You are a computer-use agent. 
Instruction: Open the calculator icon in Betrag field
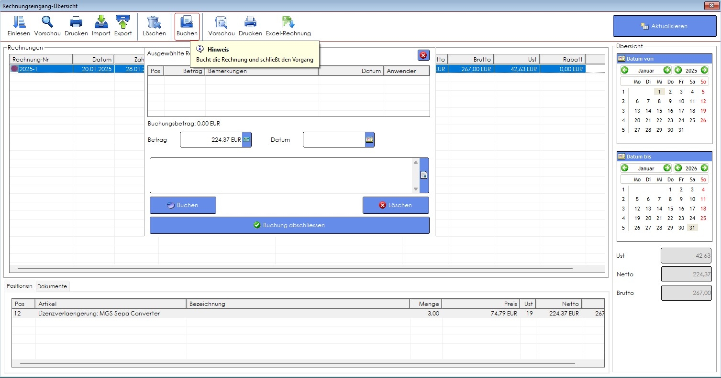pyautogui.click(x=246, y=140)
